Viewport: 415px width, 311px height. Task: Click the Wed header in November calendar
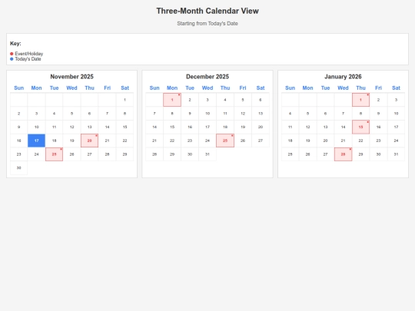pyautogui.click(x=71, y=88)
